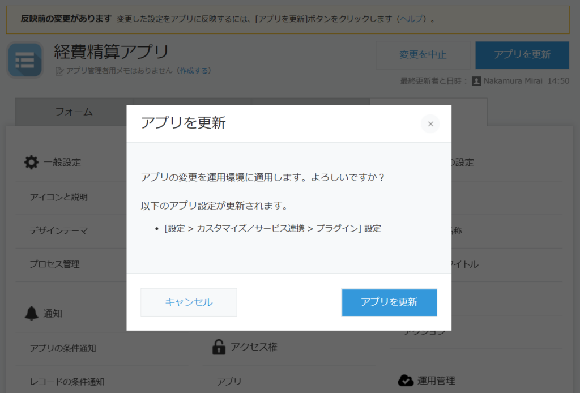Open デザインテーマ settings
Viewport: 580px width, 393px height.
[59, 231]
